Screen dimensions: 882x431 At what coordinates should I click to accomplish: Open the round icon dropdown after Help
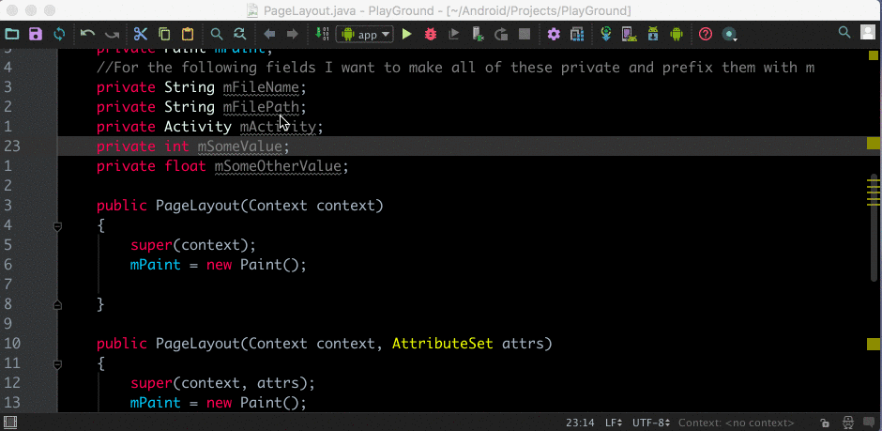[x=730, y=35]
